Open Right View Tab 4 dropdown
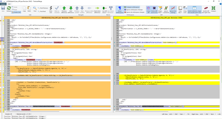The height and width of the screenshot is (119, 222). coord(213,114)
